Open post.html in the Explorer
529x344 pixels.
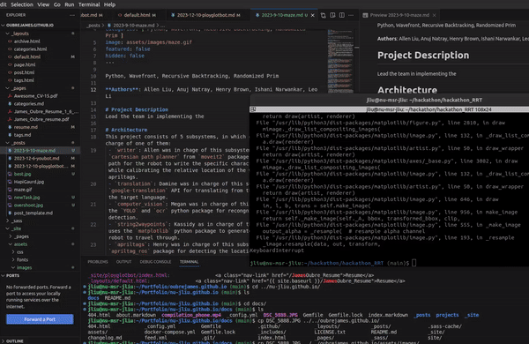pyautogui.click(x=24, y=72)
